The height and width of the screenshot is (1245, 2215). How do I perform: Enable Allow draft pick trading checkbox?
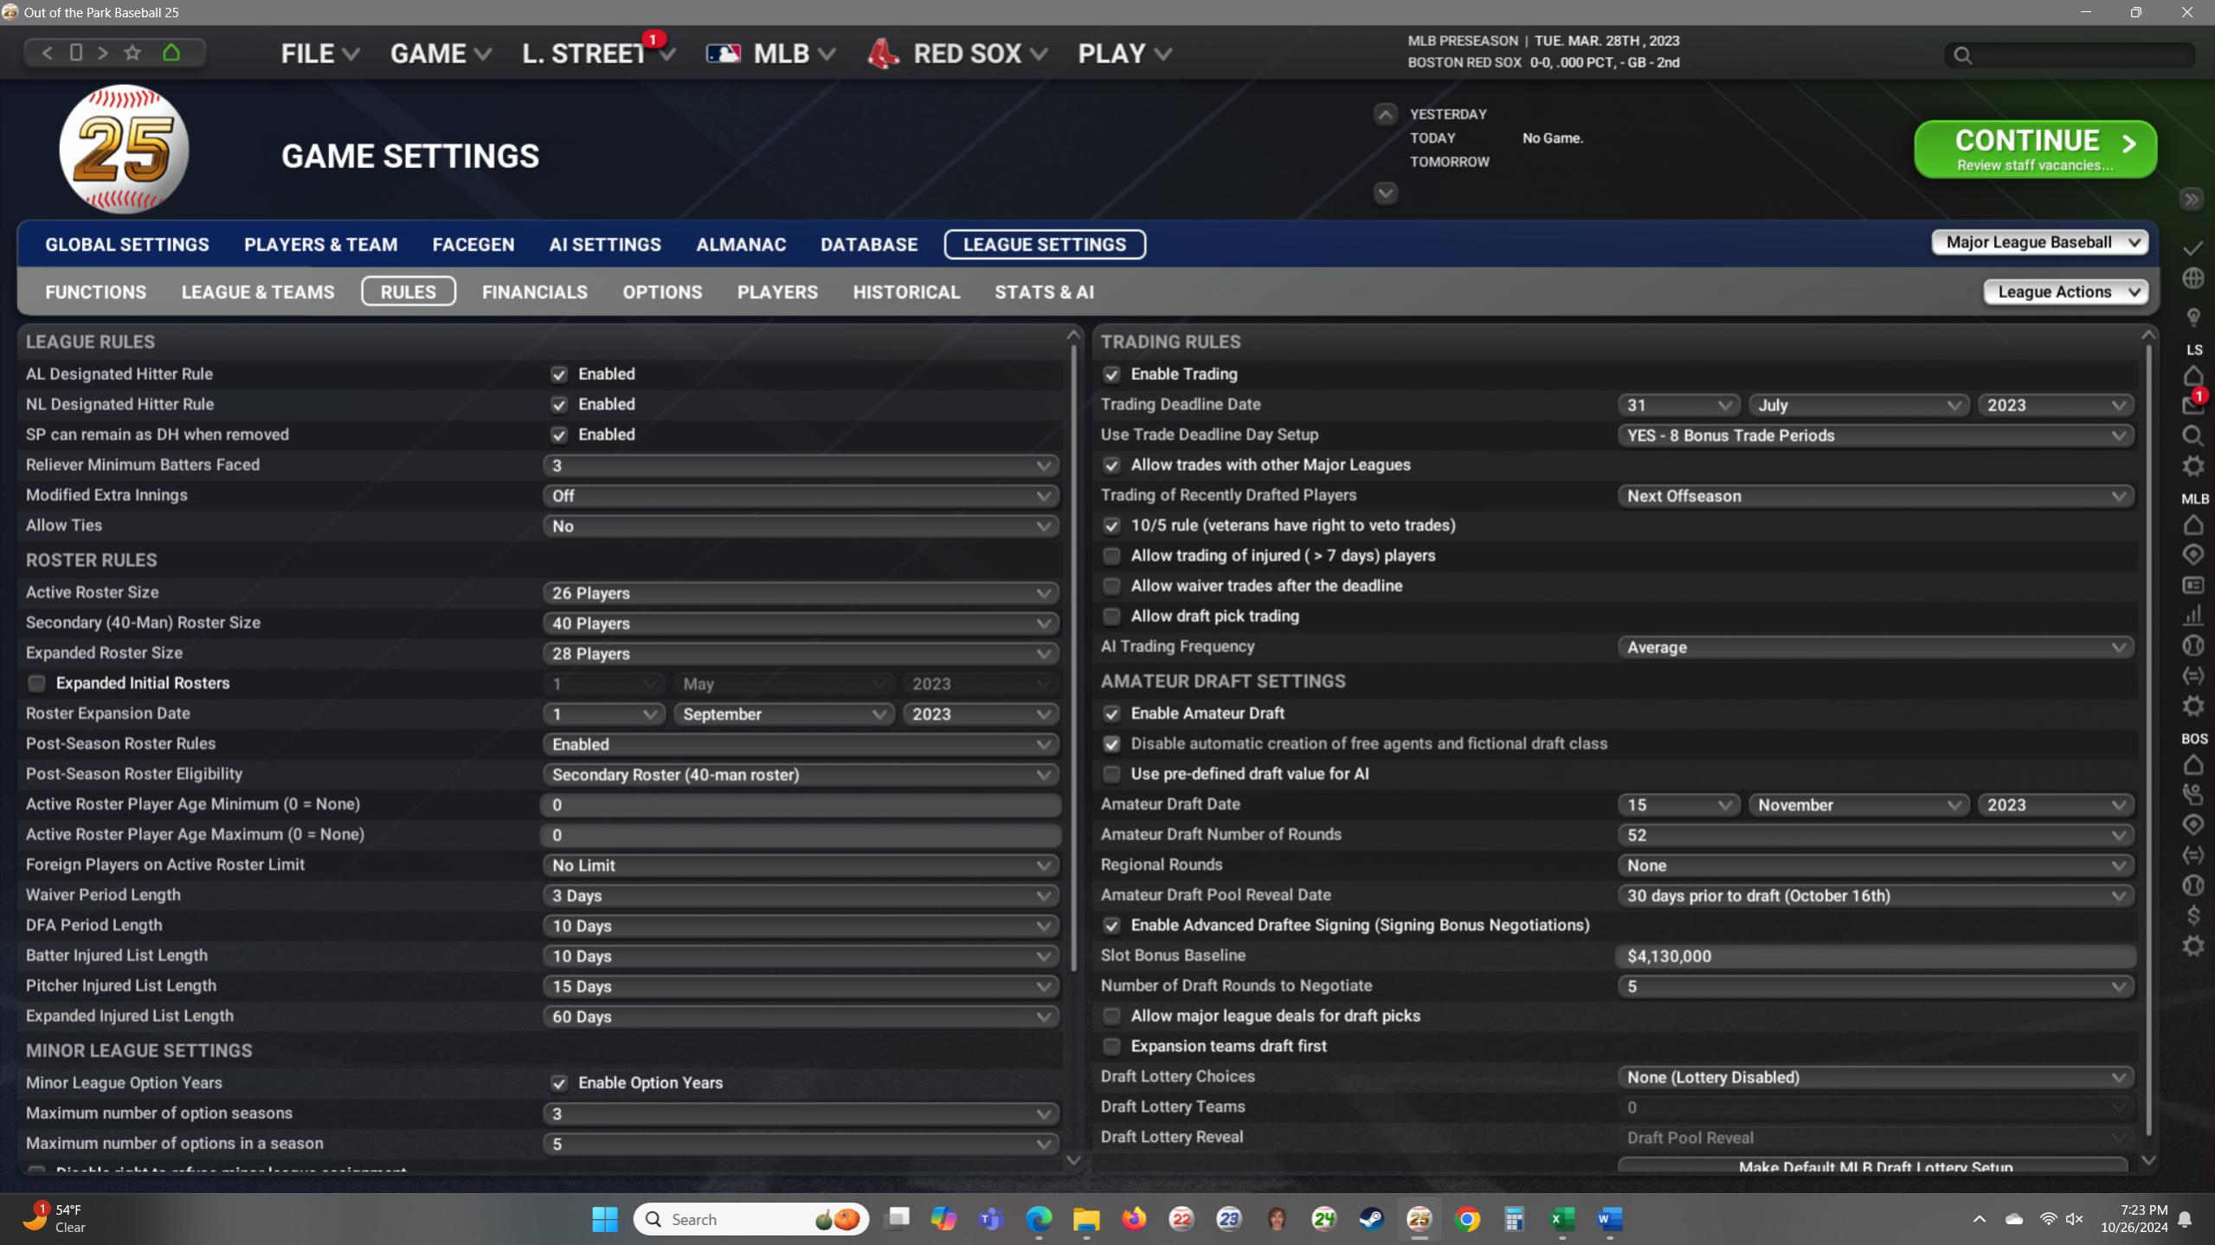point(1112,616)
